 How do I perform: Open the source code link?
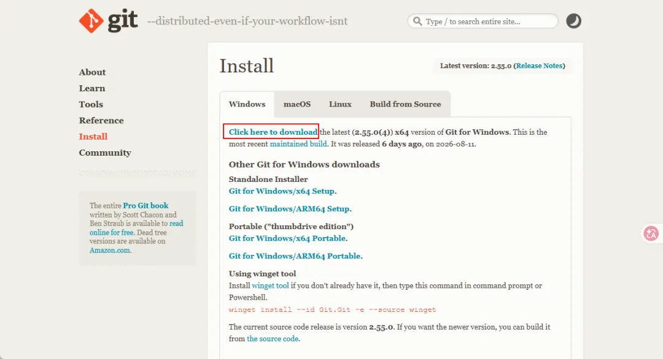coord(273,339)
